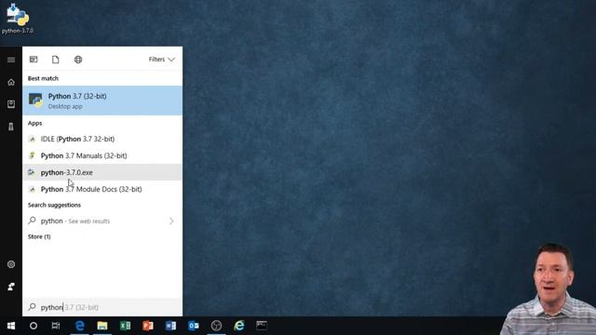
Task: Launch Word from taskbar
Action: (170, 326)
